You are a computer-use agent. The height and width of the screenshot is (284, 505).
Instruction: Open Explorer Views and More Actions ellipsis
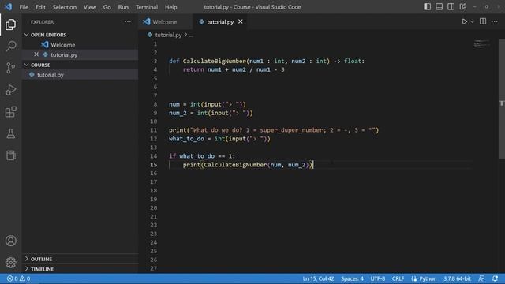128,21
